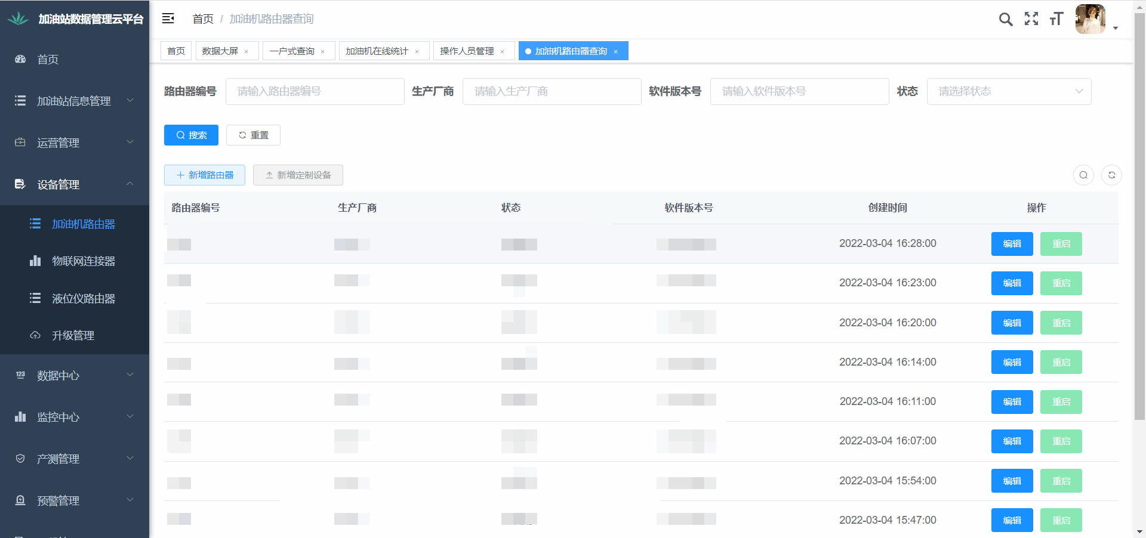Screen dimensions: 1146x538
Task: Open 物联网连接器 in sidebar
Action: pyautogui.click(x=83, y=261)
